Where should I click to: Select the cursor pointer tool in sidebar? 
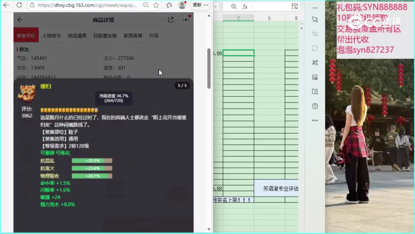[x=315, y=19]
